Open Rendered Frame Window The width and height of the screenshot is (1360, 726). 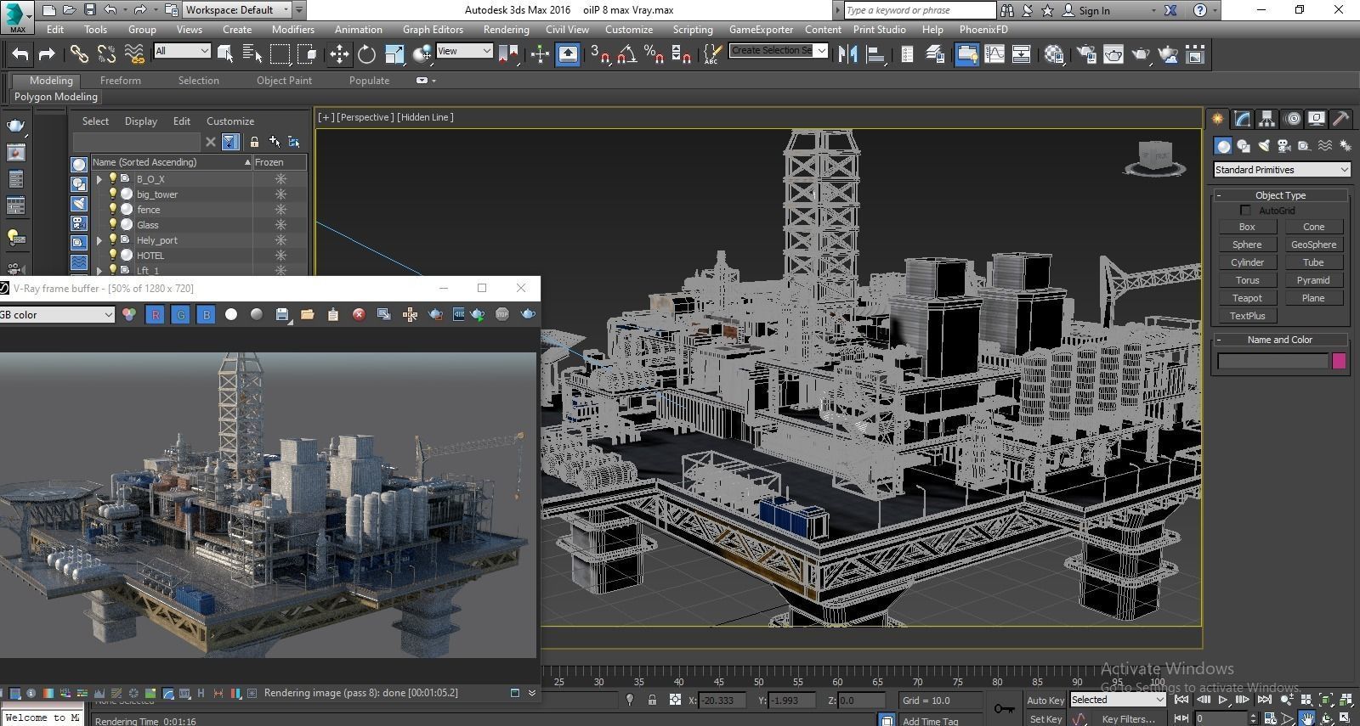tap(1113, 54)
